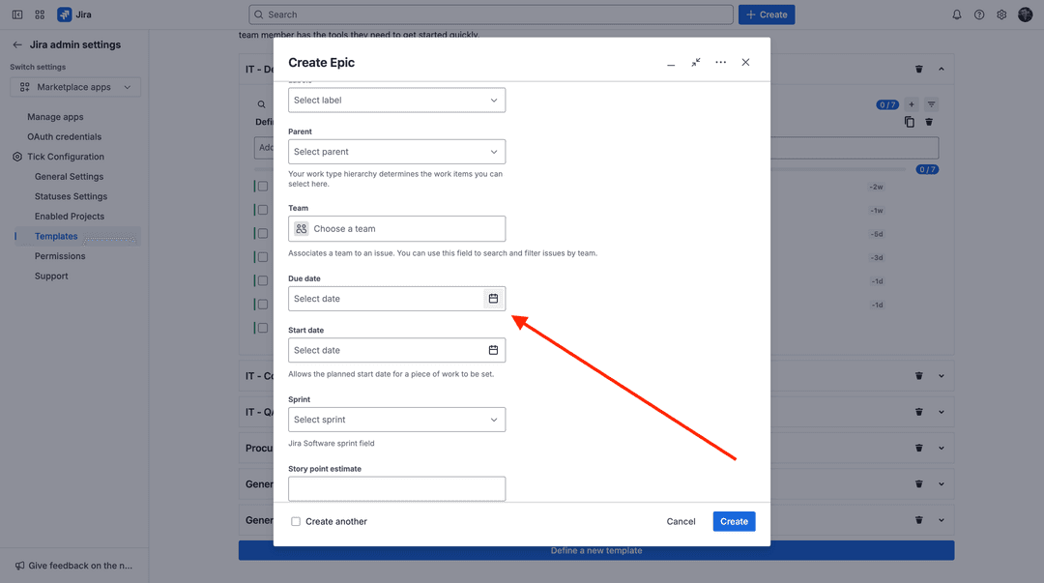1044x583 pixels.
Task: Open the Select parent dropdown
Action: [396, 151]
